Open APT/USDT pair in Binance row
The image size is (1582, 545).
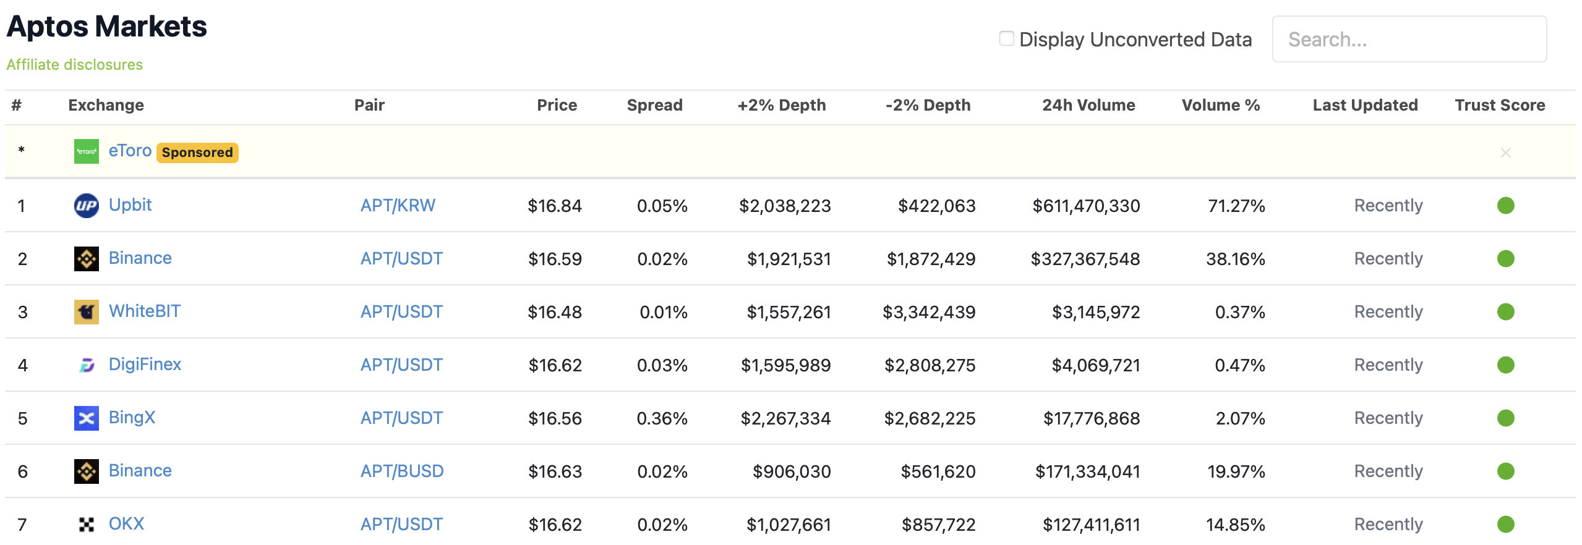401,258
